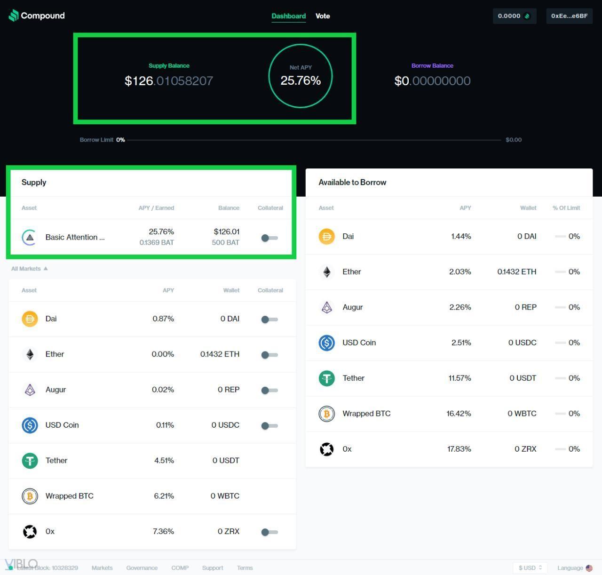Open the $ USD currency dropdown
The height and width of the screenshot is (575, 602).
tap(530, 568)
